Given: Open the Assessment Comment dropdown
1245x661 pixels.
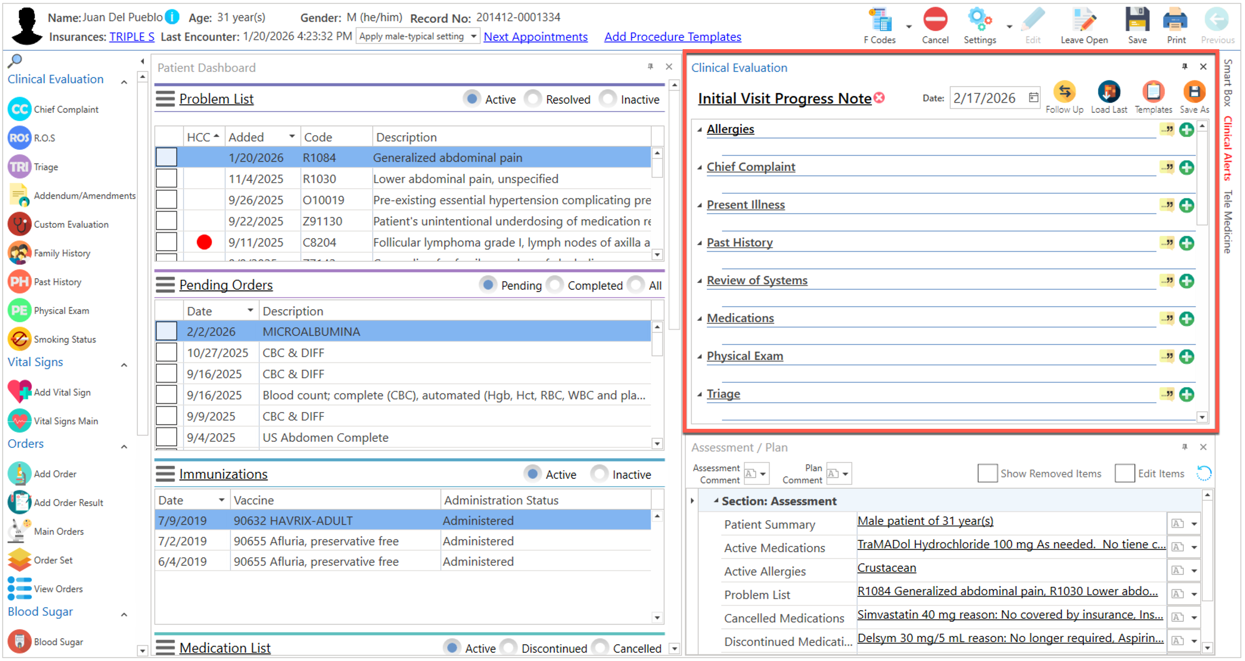Looking at the screenshot, I should (x=763, y=474).
